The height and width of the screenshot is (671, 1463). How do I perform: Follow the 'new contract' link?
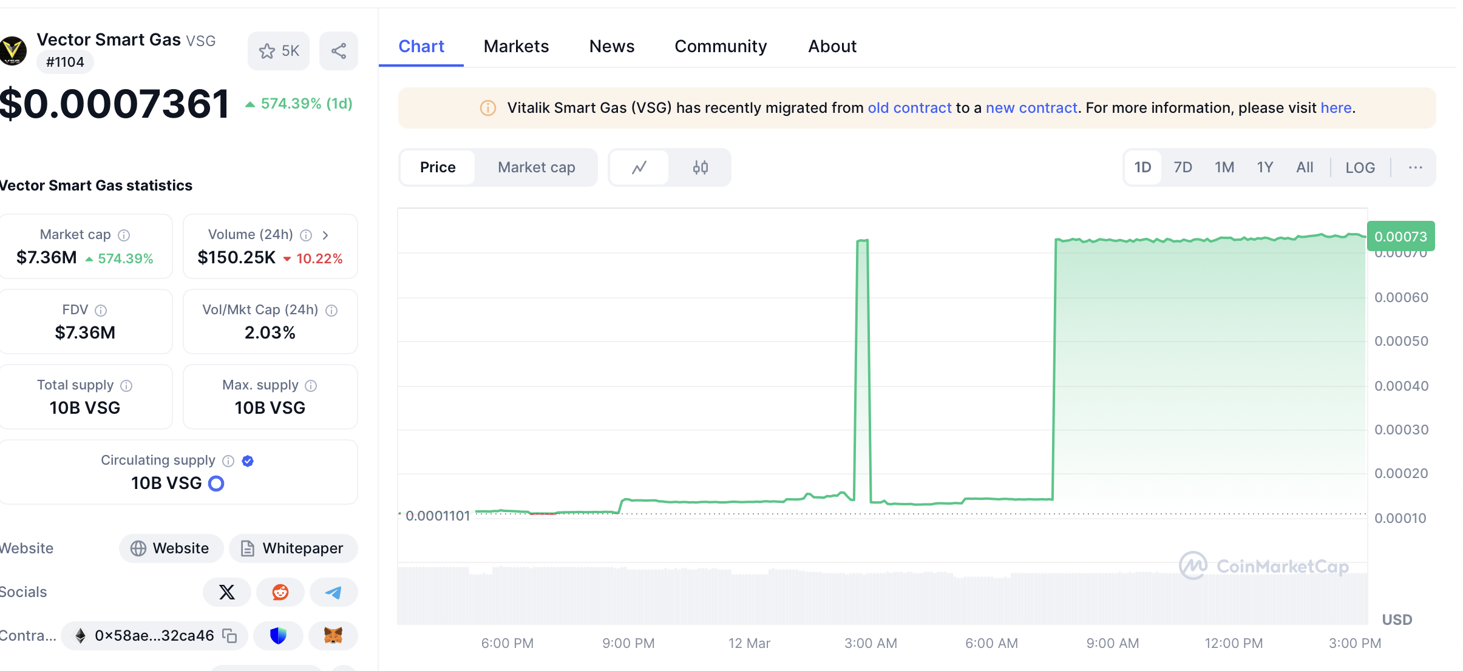[1031, 108]
